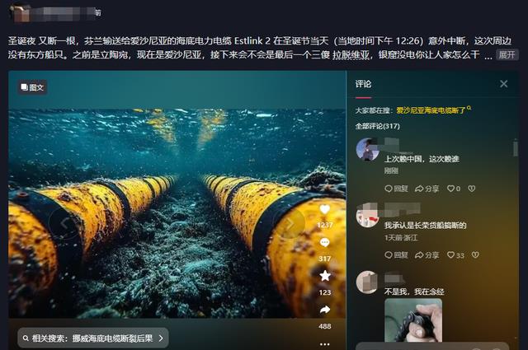Open more options three-dot icon below share
528x350 pixels.
tap(324, 344)
